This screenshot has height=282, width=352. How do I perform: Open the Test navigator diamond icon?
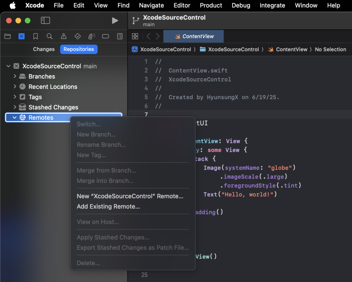pyautogui.click(x=78, y=36)
